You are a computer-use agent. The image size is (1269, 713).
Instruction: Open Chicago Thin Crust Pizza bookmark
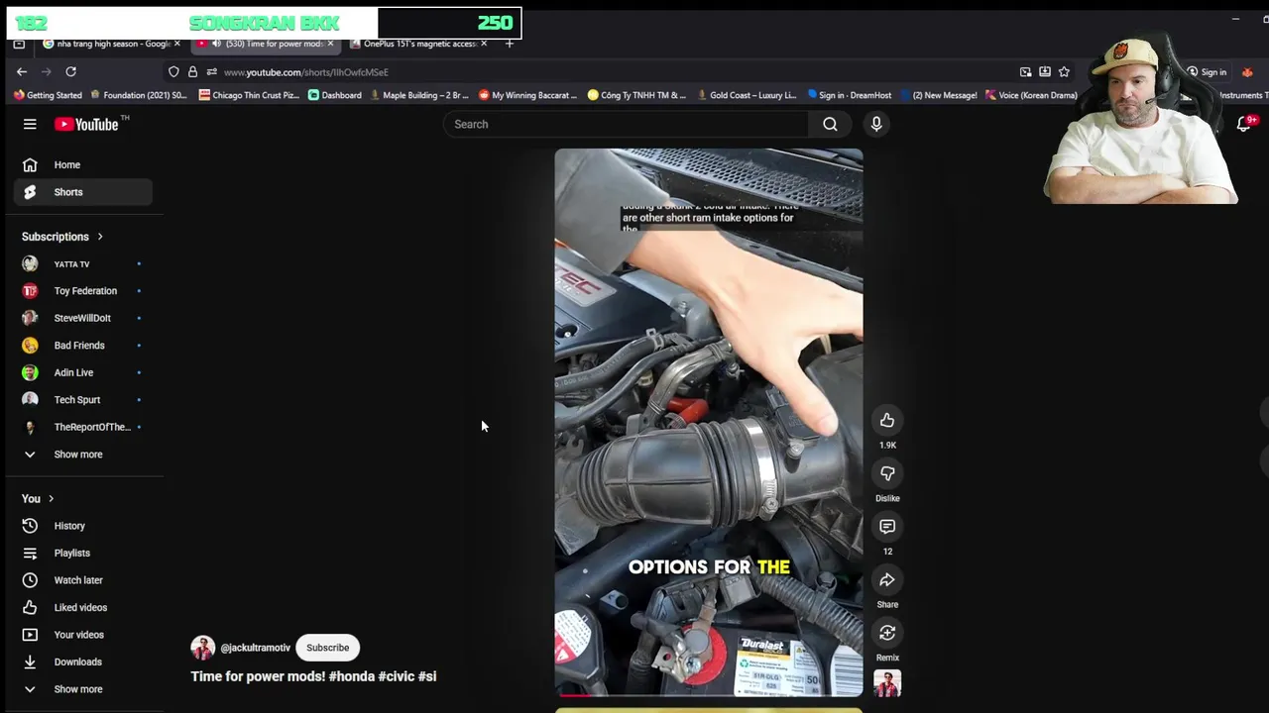249,95
